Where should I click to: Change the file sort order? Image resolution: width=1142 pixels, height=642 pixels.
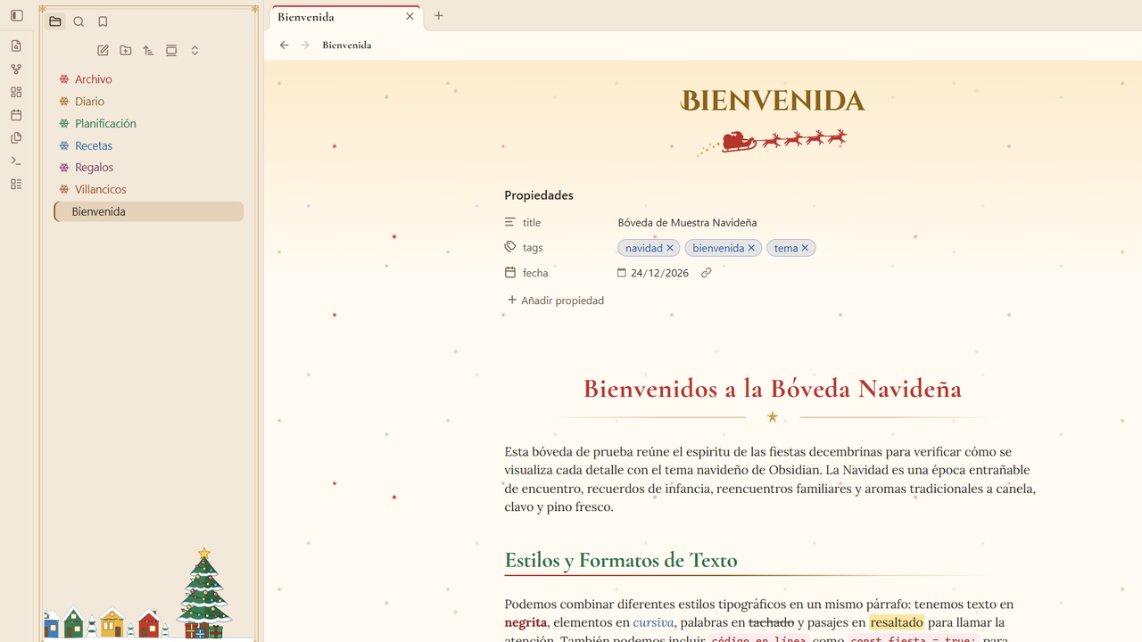(x=149, y=51)
